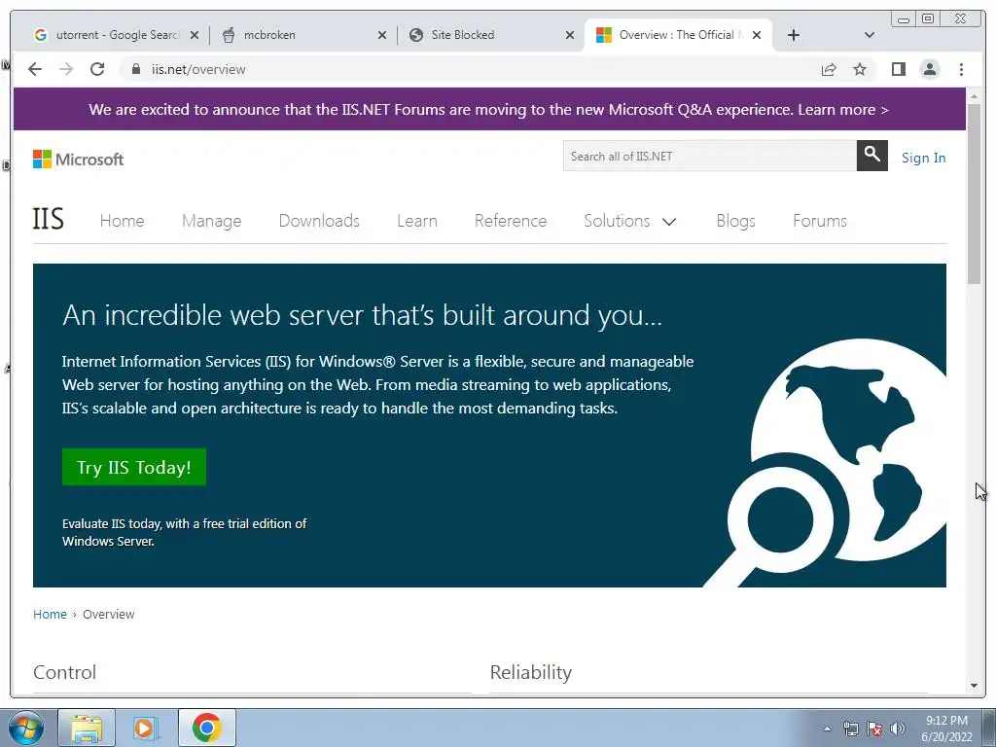Screen dimensions: 996x747
Task: Open Windows Explorer from the taskbar
Action: click(x=87, y=728)
